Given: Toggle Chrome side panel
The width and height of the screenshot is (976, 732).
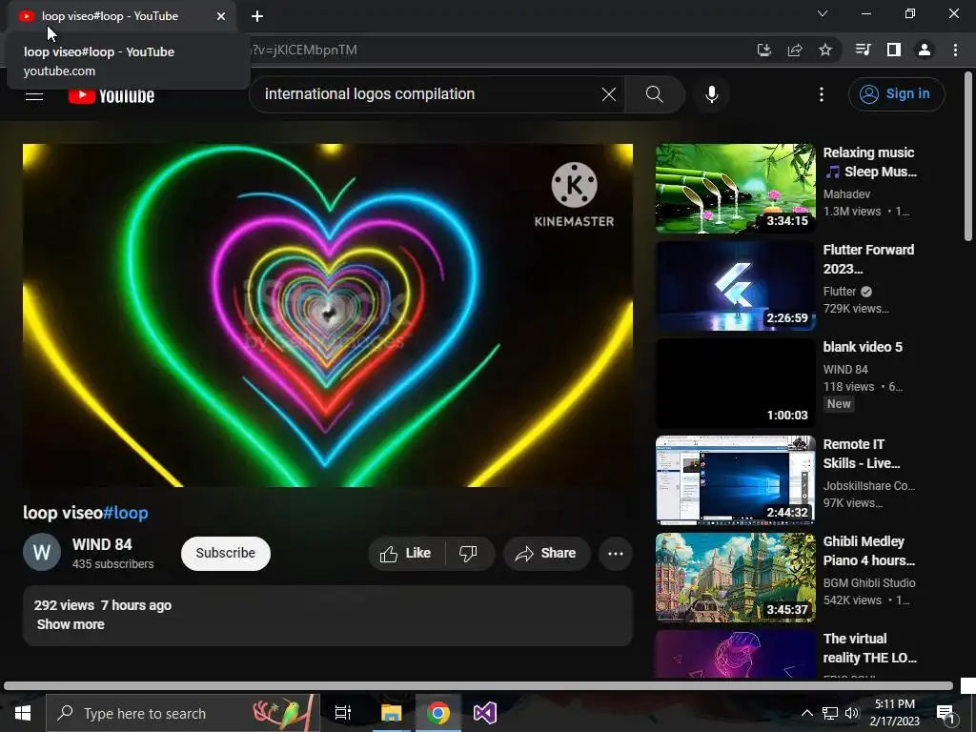Looking at the screenshot, I should (x=894, y=50).
